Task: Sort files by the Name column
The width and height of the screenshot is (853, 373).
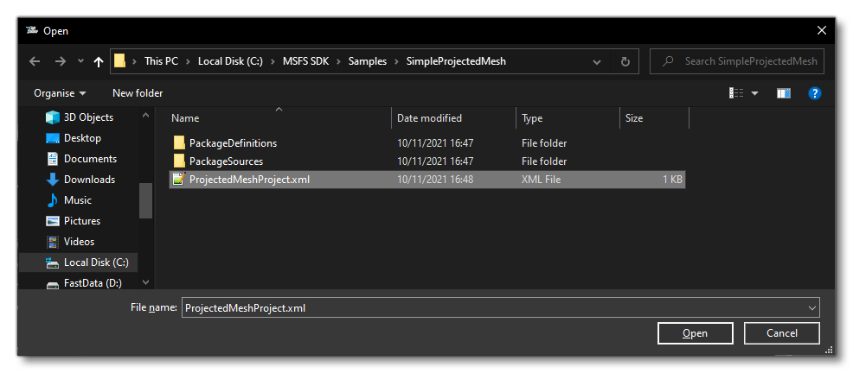Action: click(185, 118)
